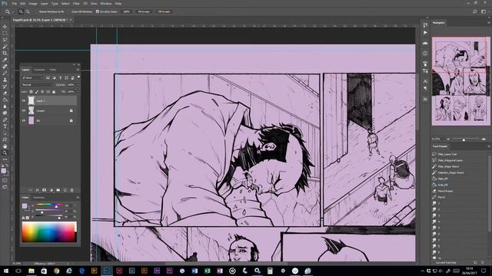Select the Eraser tool in toolbox
This screenshot has height=276, width=492.
coord(5,93)
